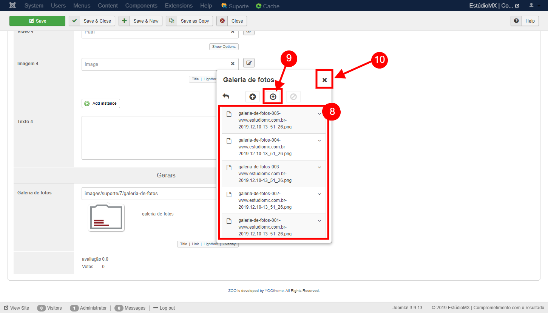
Task: Click the edit icon beside the Imagem 4 field
Action: (249, 63)
